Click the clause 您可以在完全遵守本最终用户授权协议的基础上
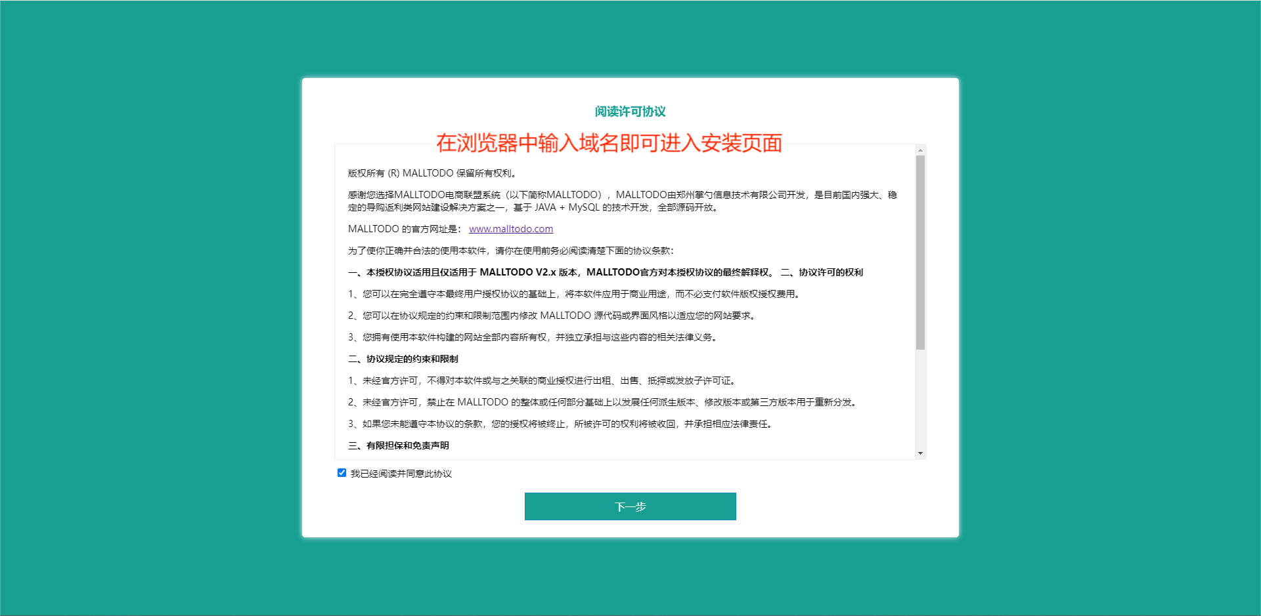 (575, 294)
